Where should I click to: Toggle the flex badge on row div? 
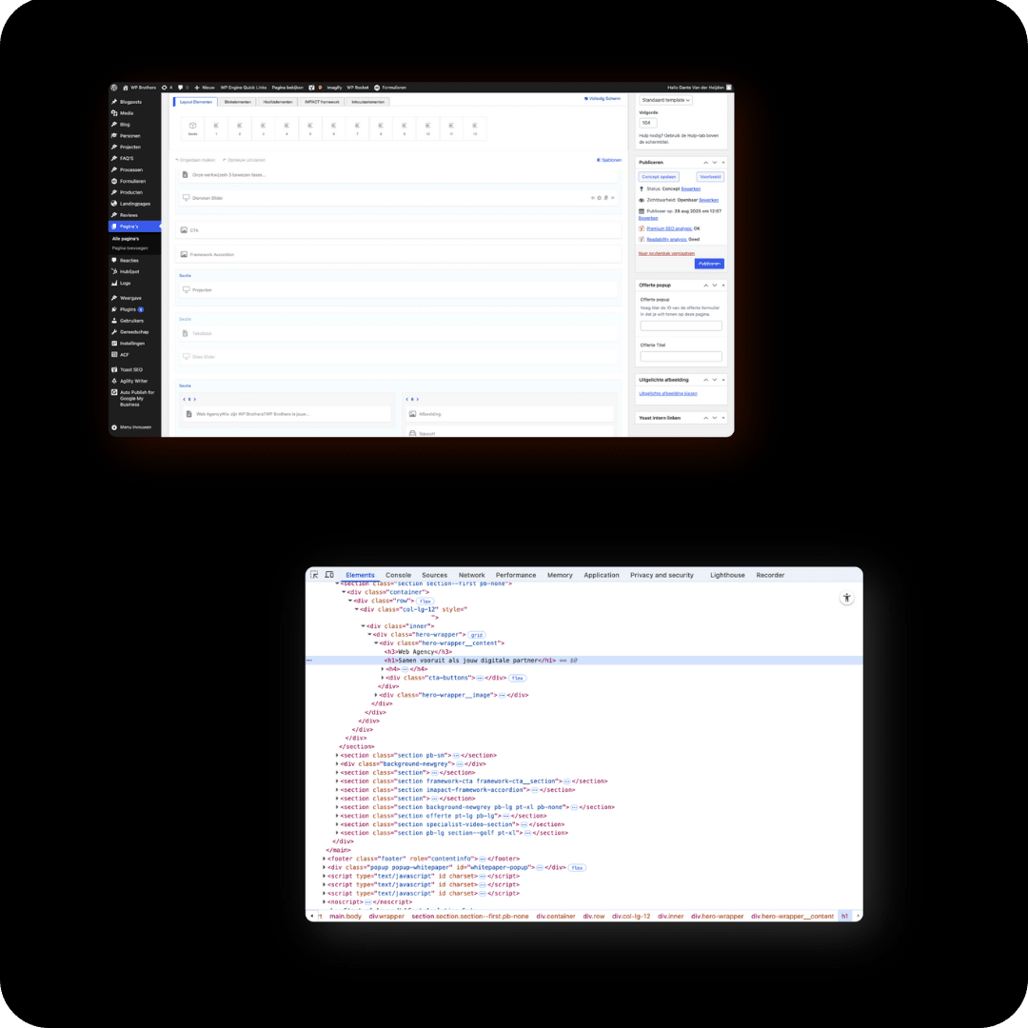[425, 602]
